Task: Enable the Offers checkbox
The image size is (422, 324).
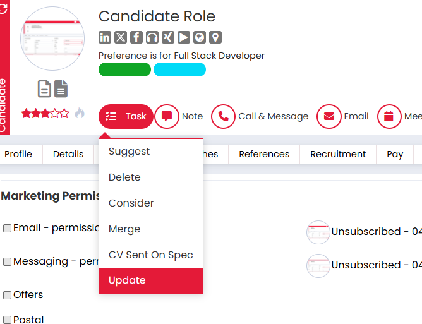Action: coord(8,295)
